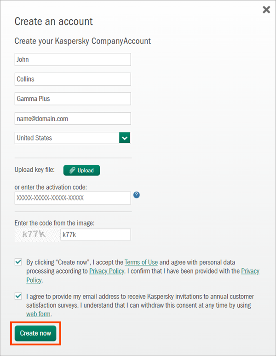Click the name@domain.com email field
The width and height of the screenshot is (276, 356).
pos(73,119)
